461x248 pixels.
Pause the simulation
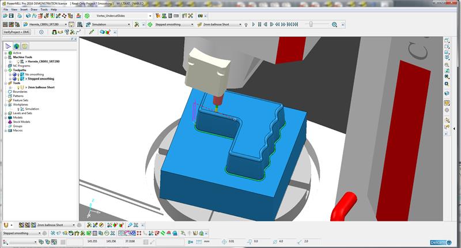(x=259, y=24)
